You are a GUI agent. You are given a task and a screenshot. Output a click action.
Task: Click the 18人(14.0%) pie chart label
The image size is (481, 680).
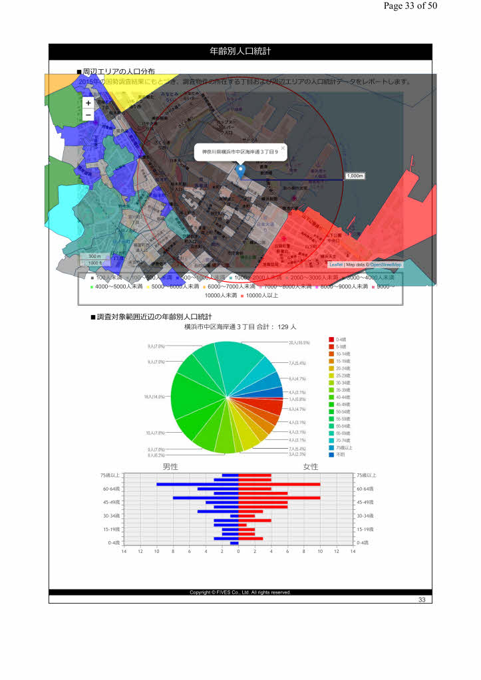pyautogui.click(x=154, y=397)
